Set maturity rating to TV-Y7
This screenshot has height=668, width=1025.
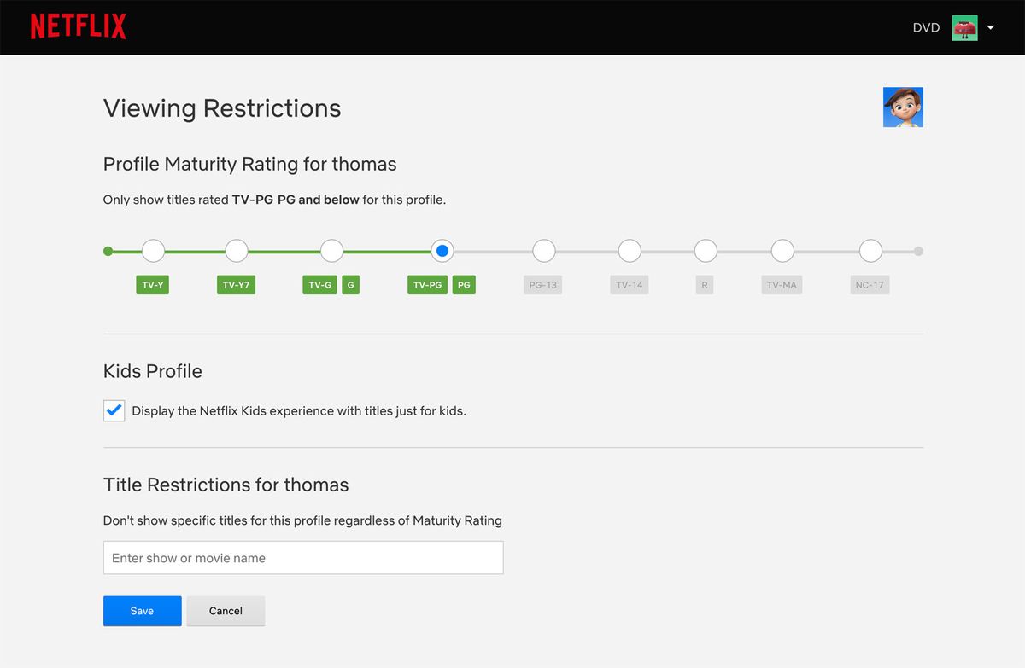[237, 251]
